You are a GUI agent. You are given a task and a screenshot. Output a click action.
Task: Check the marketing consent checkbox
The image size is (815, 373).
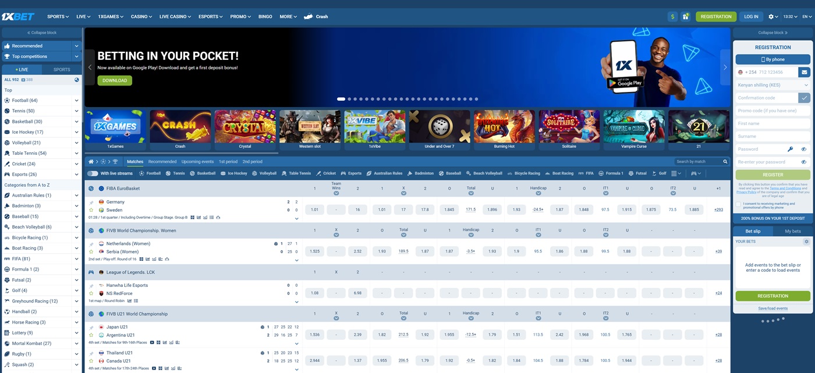739,204
